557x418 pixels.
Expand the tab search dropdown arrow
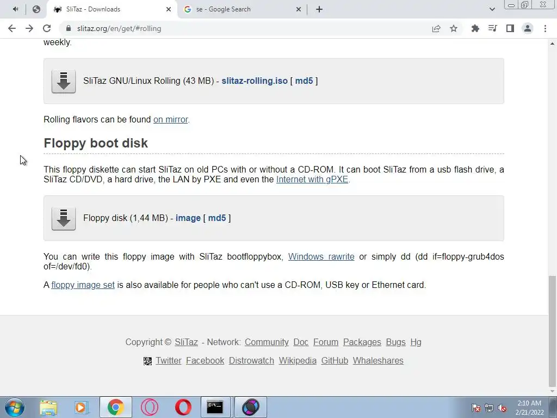(x=492, y=9)
